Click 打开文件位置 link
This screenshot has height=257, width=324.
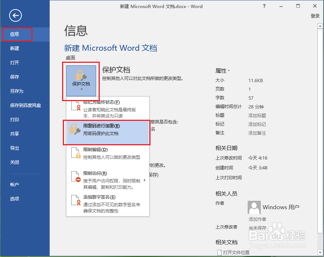(x=236, y=253)
